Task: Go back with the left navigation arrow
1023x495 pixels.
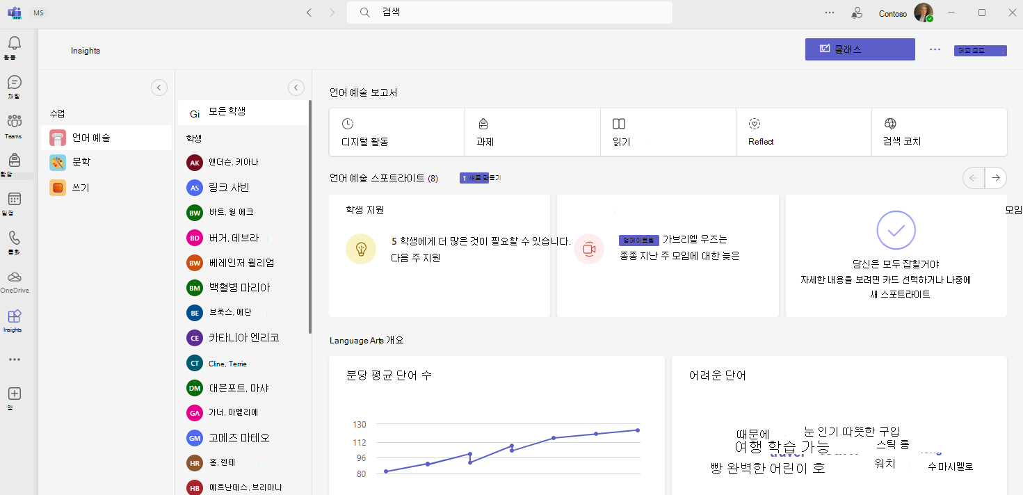Action: point(309,13)
